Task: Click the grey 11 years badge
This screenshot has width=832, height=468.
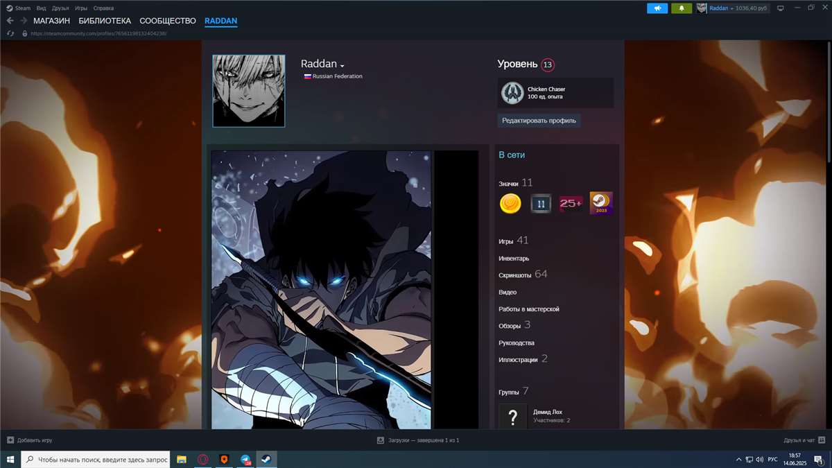Action: coord(541,203)
